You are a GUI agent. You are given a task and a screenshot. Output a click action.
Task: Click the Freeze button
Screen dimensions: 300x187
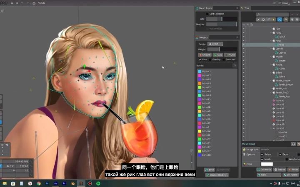click(x=280, y=170)
